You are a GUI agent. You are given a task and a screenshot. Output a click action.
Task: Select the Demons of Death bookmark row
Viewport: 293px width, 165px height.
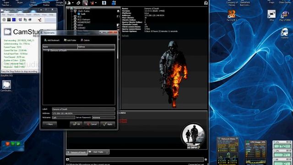[x=79, y=50]
